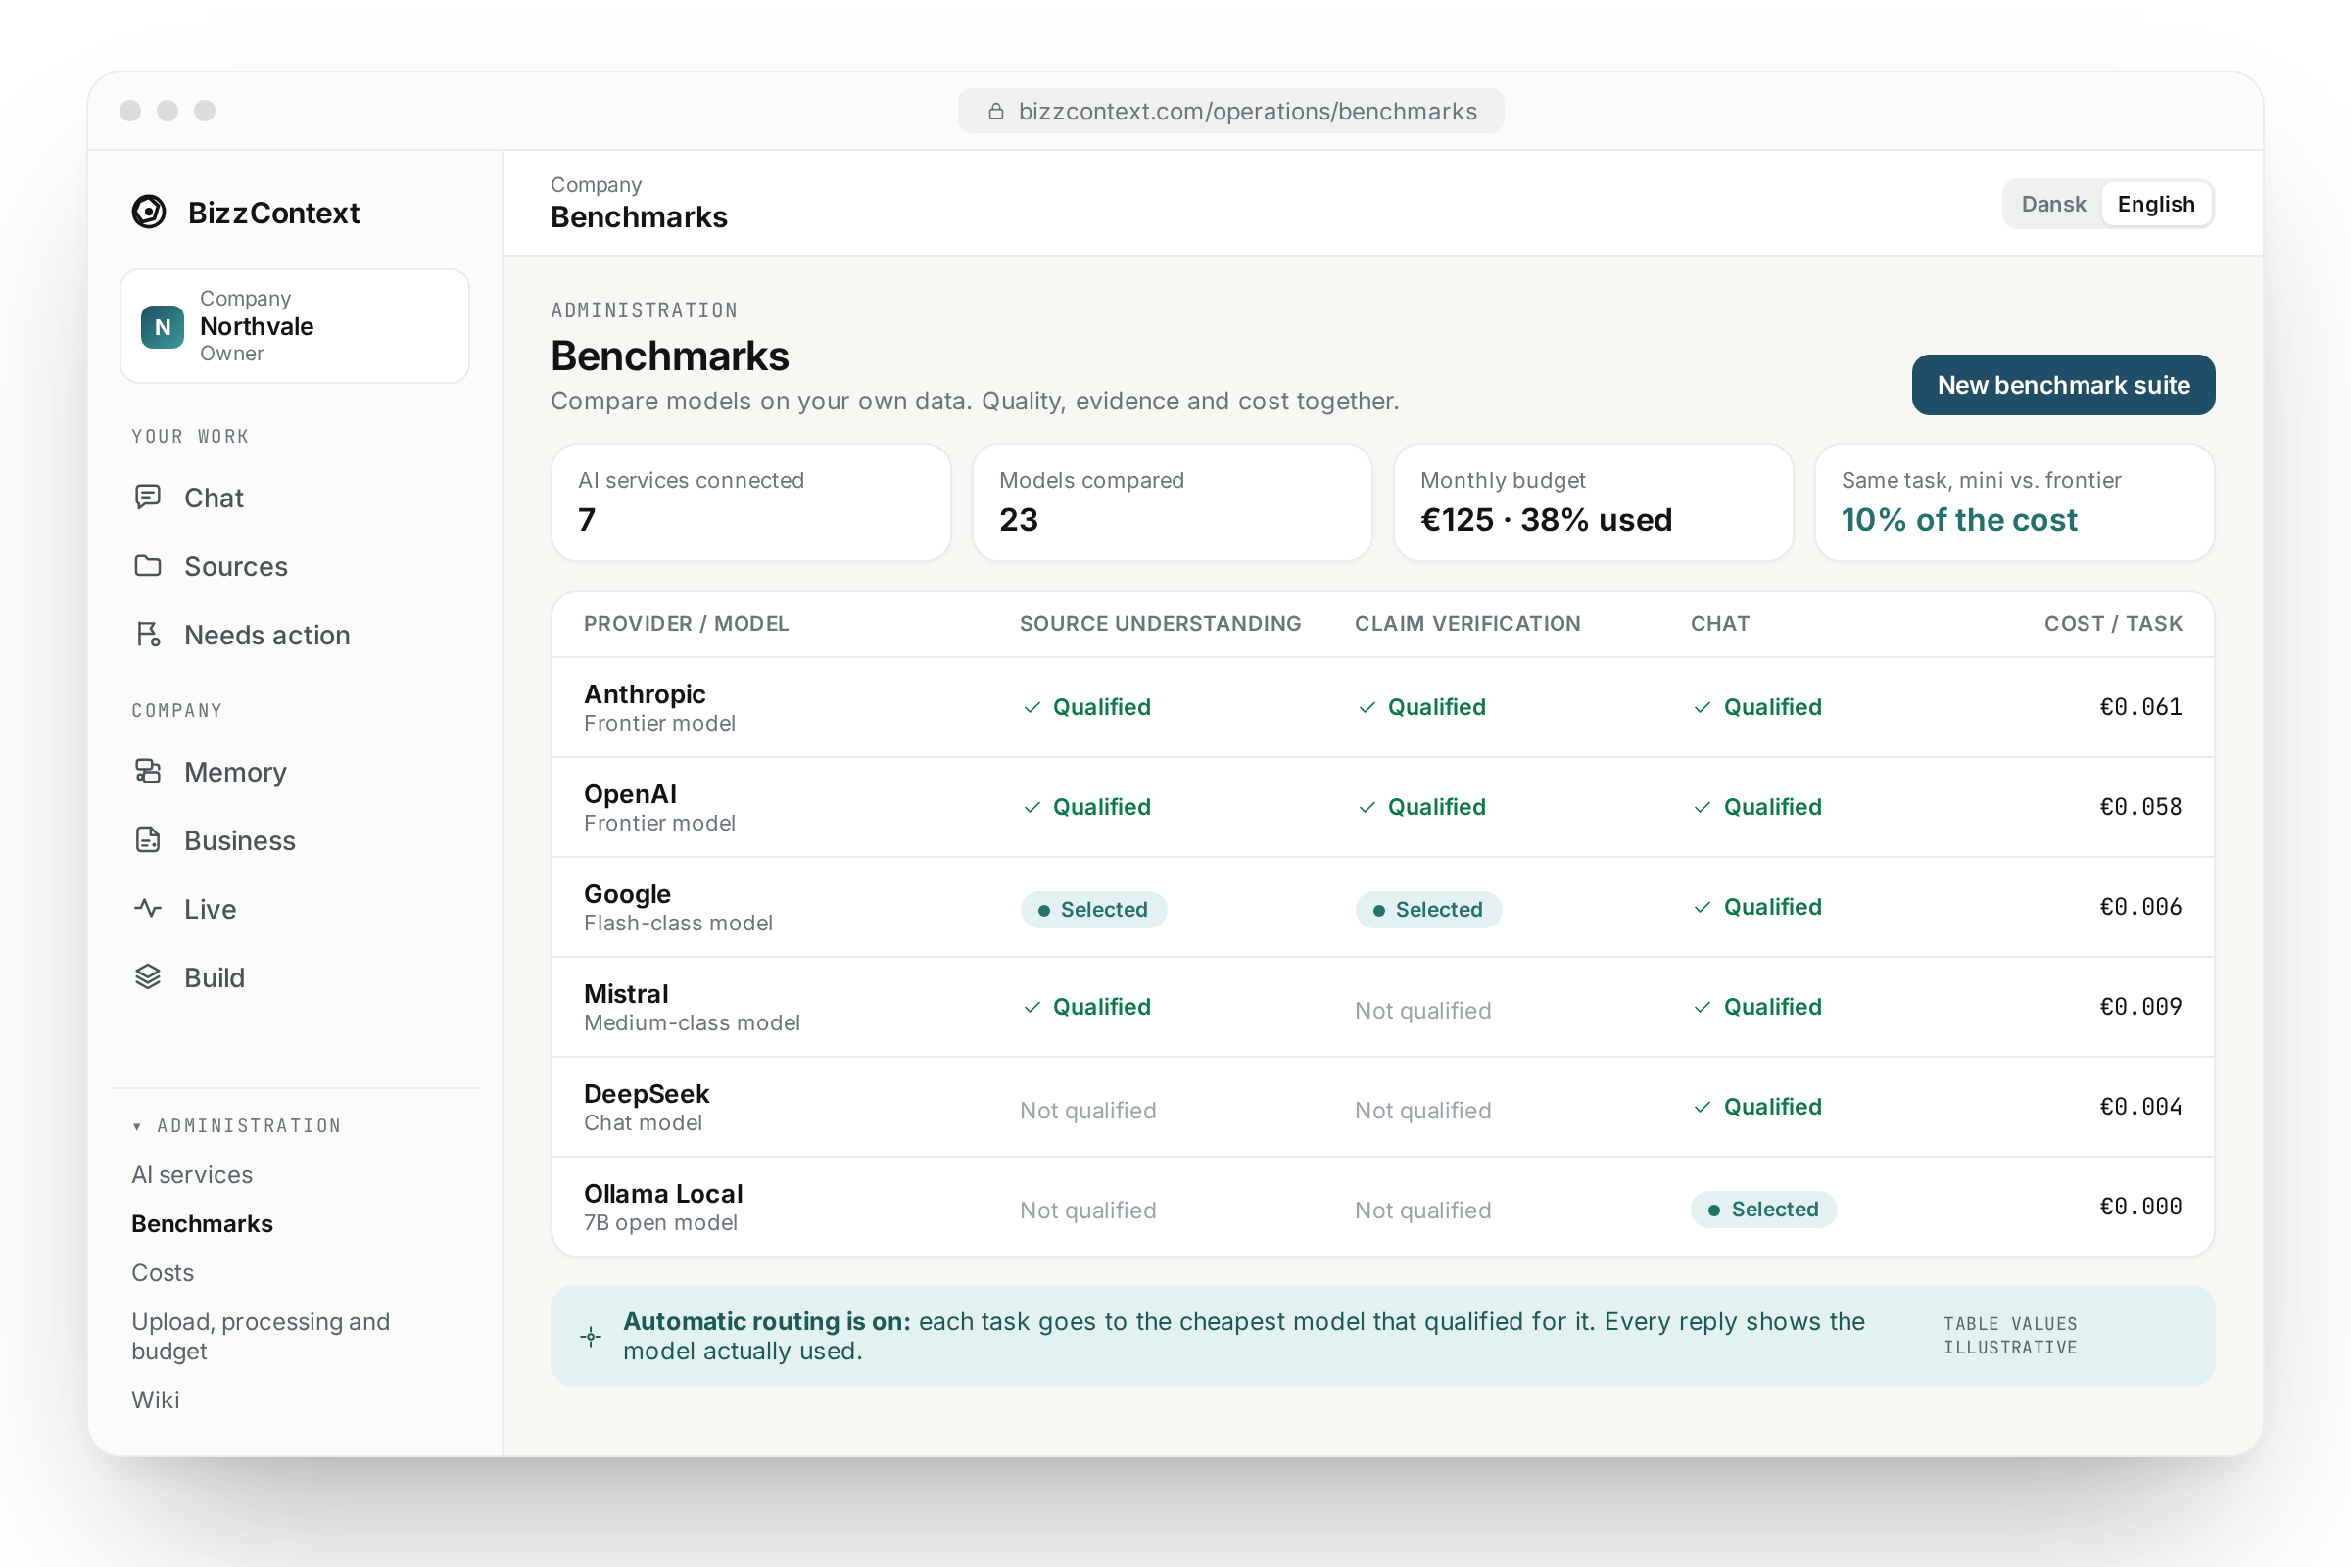
Task: Click the Northvale N avatar badge
Action: [162, 327]
